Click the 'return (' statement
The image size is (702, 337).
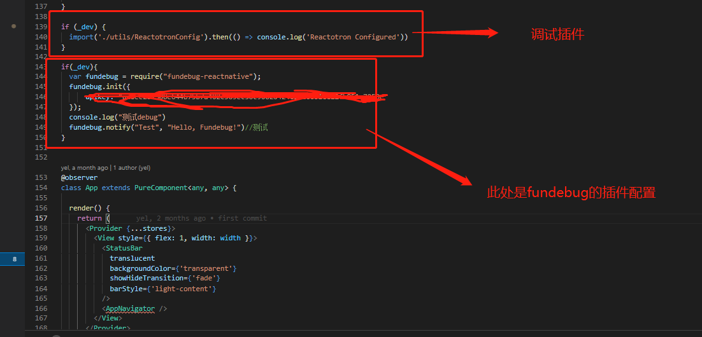click(x=93, y=218)
